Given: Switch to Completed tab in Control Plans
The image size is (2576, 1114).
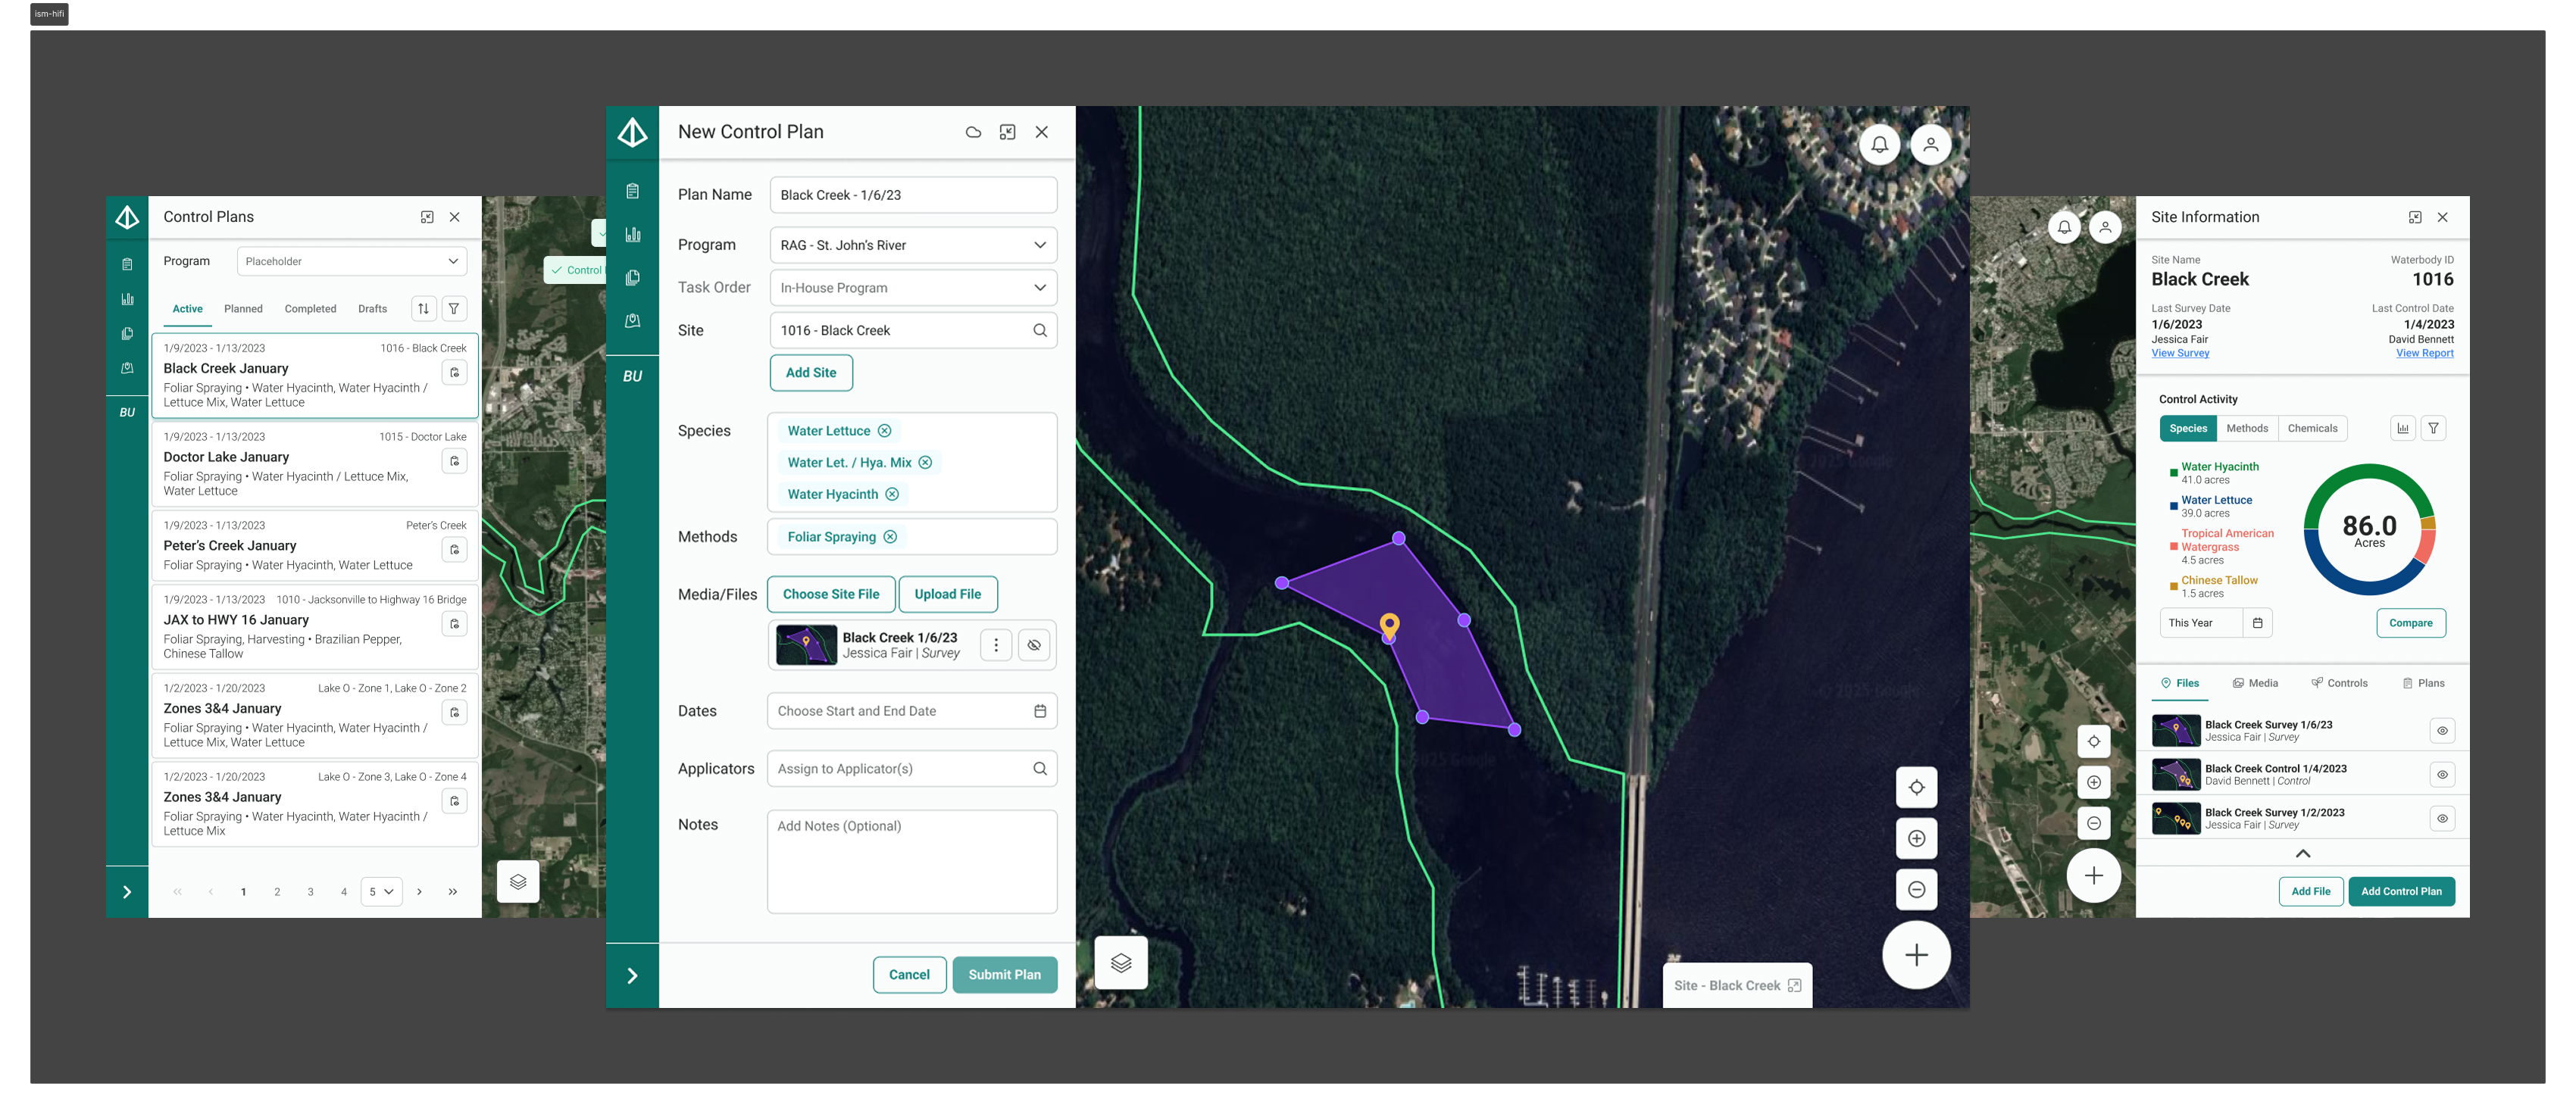Looking at the screenshot, I should (x=310, y=309).
